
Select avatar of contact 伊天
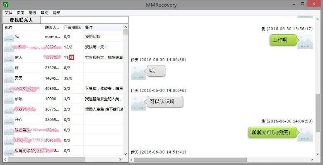point(9,57)
